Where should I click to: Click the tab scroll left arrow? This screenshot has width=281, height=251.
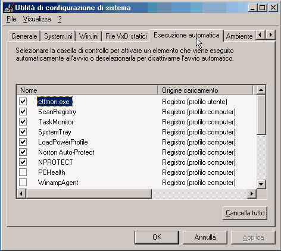coord(260,35)
